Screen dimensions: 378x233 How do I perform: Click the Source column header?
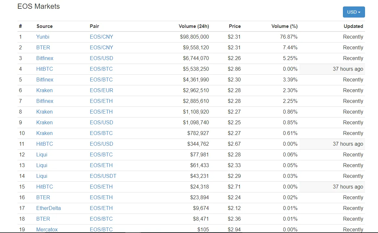(x=44, y=26)
